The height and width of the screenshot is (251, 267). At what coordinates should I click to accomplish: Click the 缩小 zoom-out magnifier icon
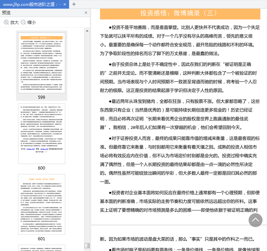(x=23, y=22)
